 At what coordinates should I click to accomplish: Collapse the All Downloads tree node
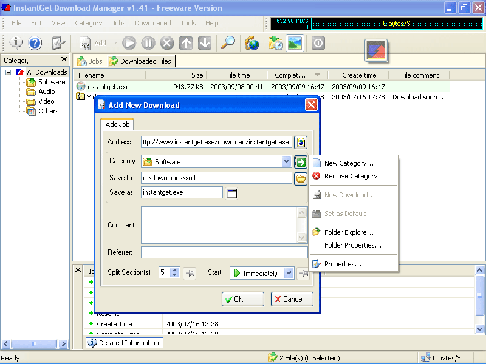(x=9, y=72)
